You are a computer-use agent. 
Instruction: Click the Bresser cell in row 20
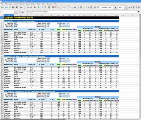[x=9, y=52]
